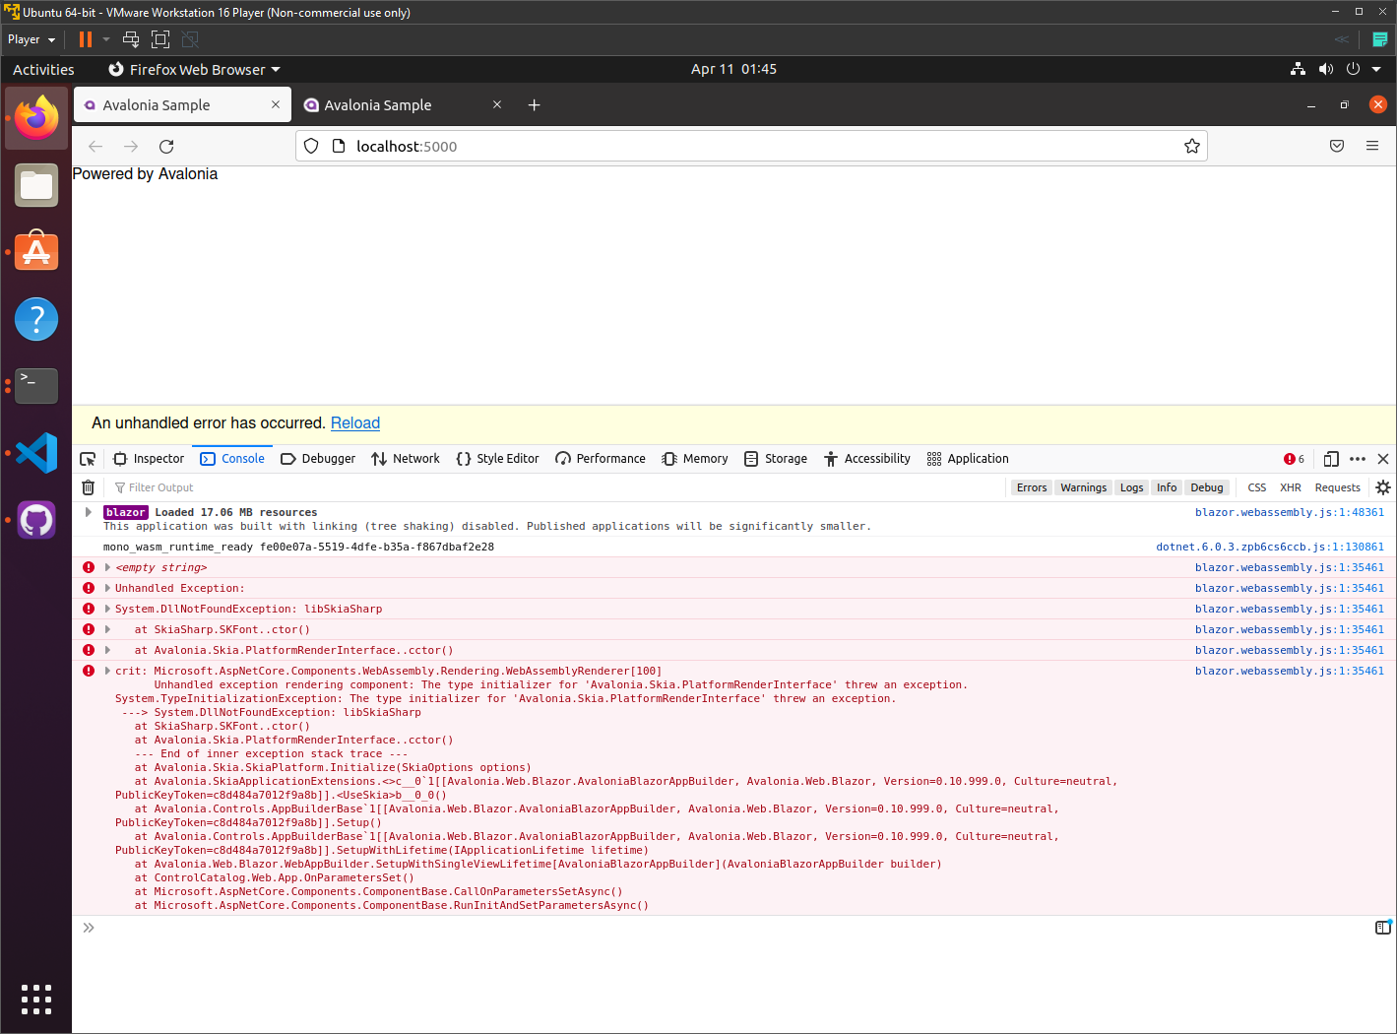1397x1034 pixels.
Task: Toggle the Errors filter in the console
Action: 1031,486
